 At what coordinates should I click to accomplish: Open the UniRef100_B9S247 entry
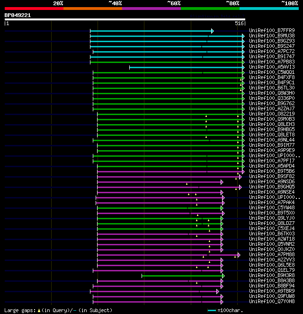pyautogui.click(x=272, y=46)
